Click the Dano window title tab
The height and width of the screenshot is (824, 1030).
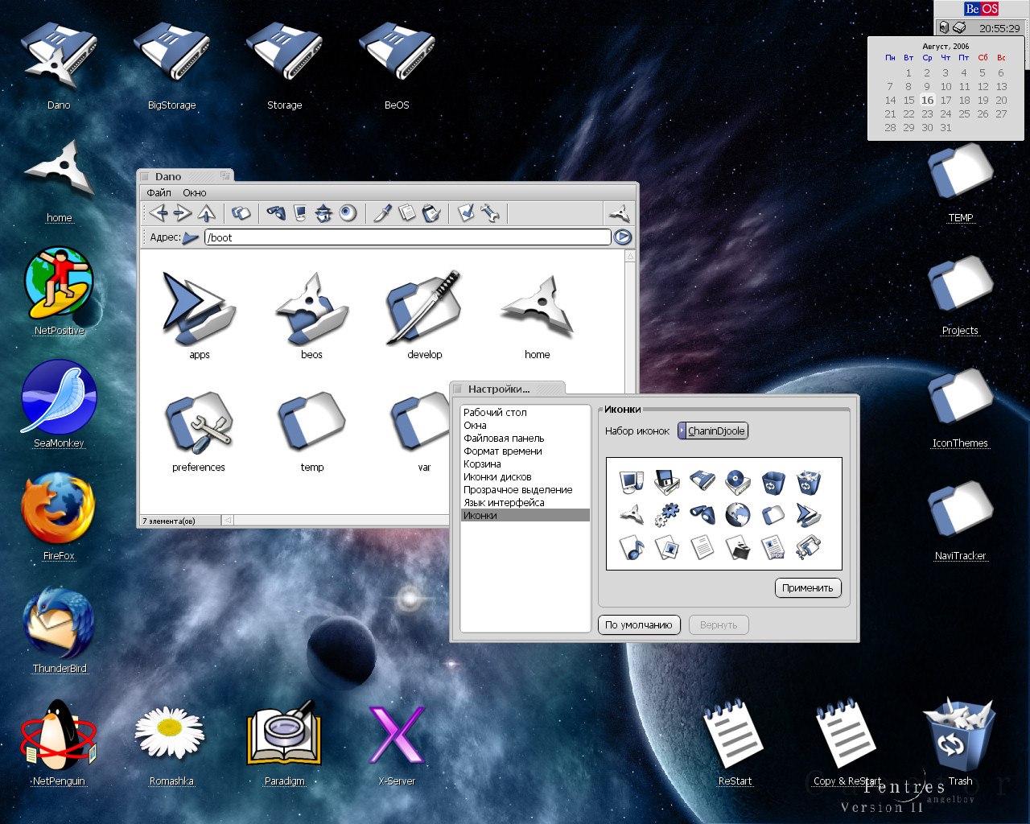(x=186, y=176)
